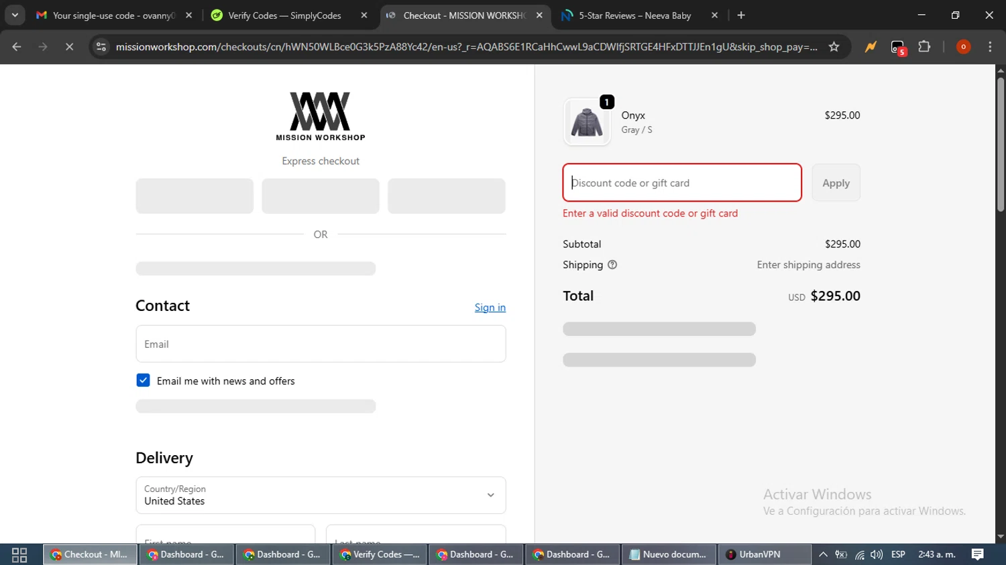The width and height of the screenshot is (1006, 565).
Task: Focus the Discount code or gift card field
Action: [682, 182]
